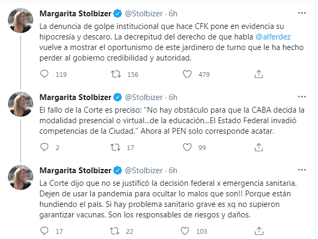Reply to the Corte fallo tweet
The width and height of the screenshot is (318, 239).
44,147
